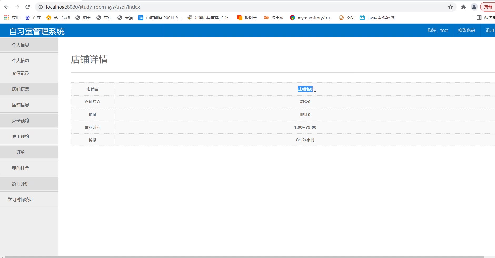Collapse the 个人信息 sidebar section header

pyautogui.click(x=29, y=45)
